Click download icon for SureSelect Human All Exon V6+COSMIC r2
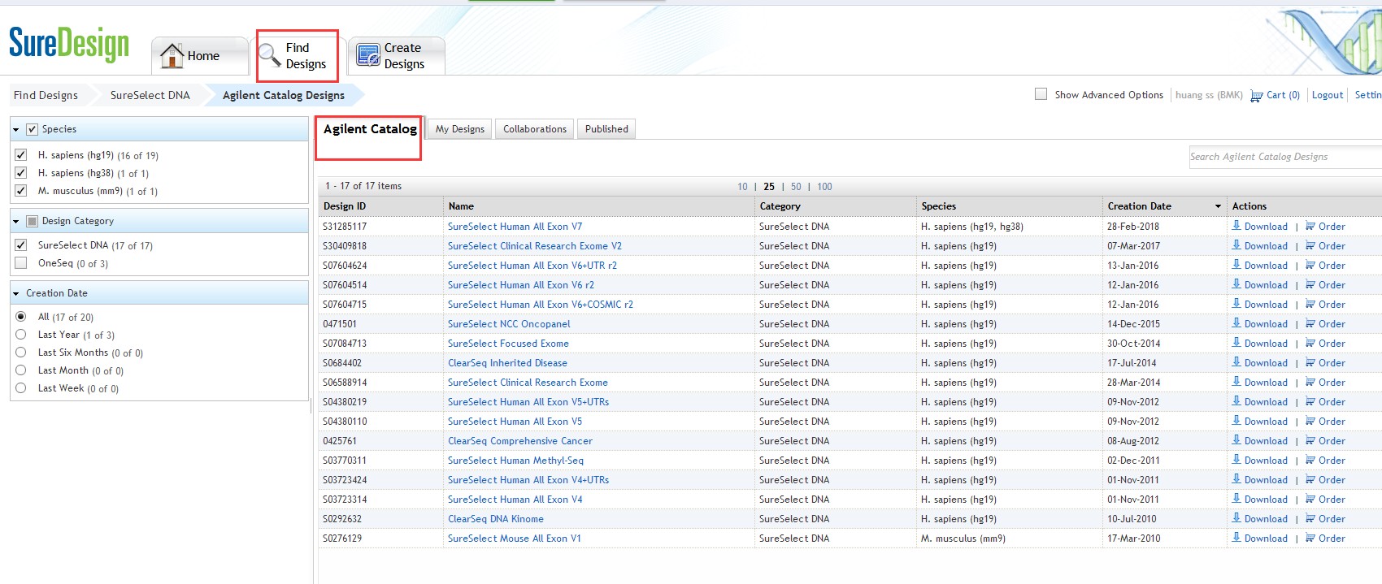The height and width of the screenshot is (584, 1382). coord(1236,304)
